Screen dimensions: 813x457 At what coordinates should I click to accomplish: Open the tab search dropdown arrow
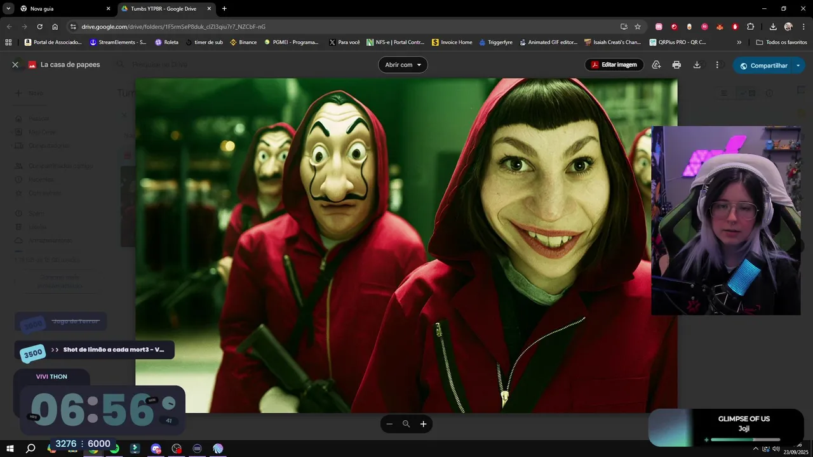coord(8,9)
